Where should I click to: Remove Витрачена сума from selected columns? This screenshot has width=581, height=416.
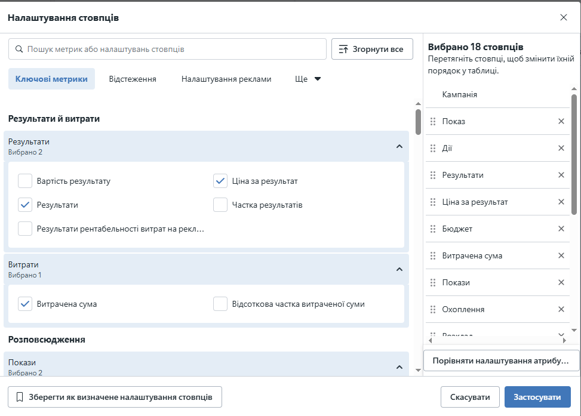(561, 255)
